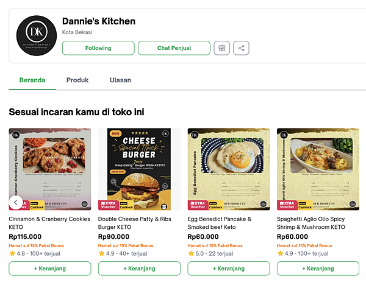Open Cinnamon & Cranberry Cookies product image
366x285 pixels.
tap(50, 169)
